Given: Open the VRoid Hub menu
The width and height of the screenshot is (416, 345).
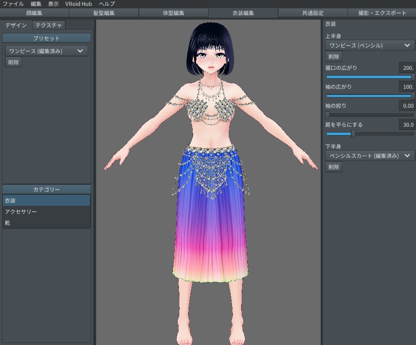Looking at the screenshot, I should coord(78,4).
